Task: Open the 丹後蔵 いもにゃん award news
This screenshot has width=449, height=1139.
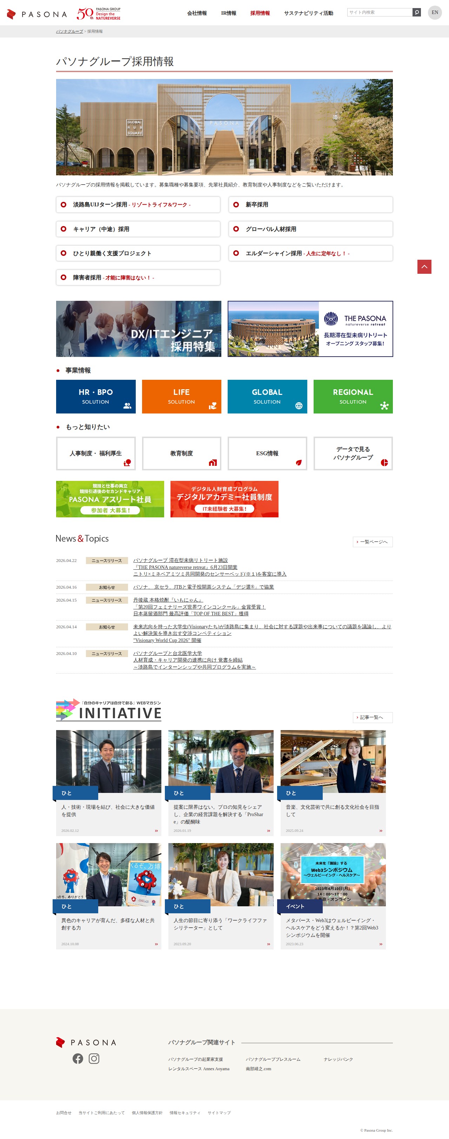Action: pyautogui.click(x=199, y=607)
